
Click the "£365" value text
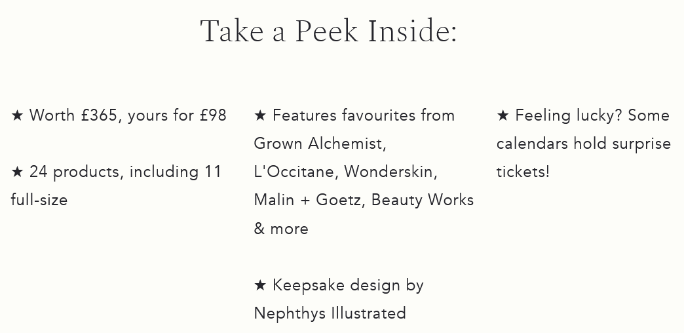[99, 115]
